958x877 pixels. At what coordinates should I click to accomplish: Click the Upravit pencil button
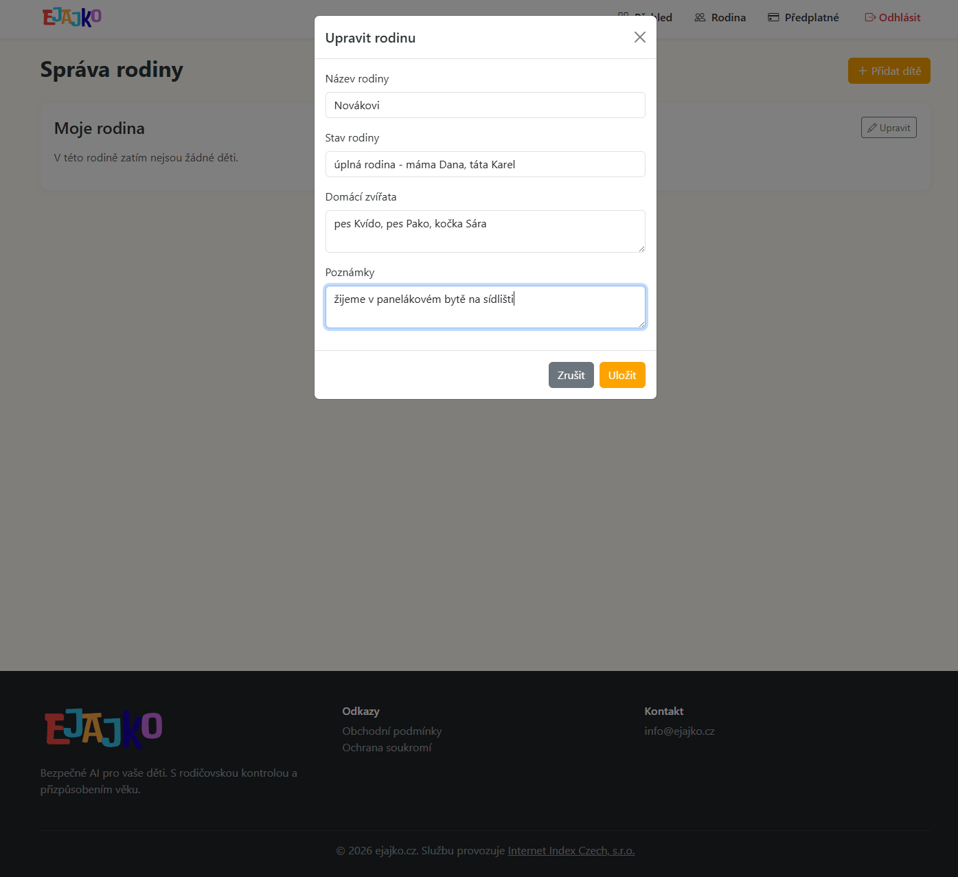[889, 128]
